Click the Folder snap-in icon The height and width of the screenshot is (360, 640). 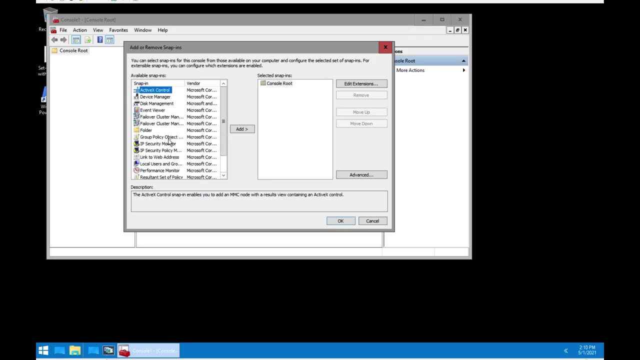pyautogui.click(x=136, y=130)
